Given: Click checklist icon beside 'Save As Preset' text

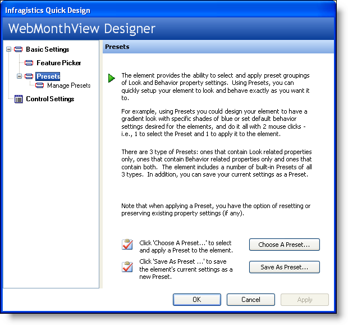Looking at the screenshot, I should (x=127, y=267).
